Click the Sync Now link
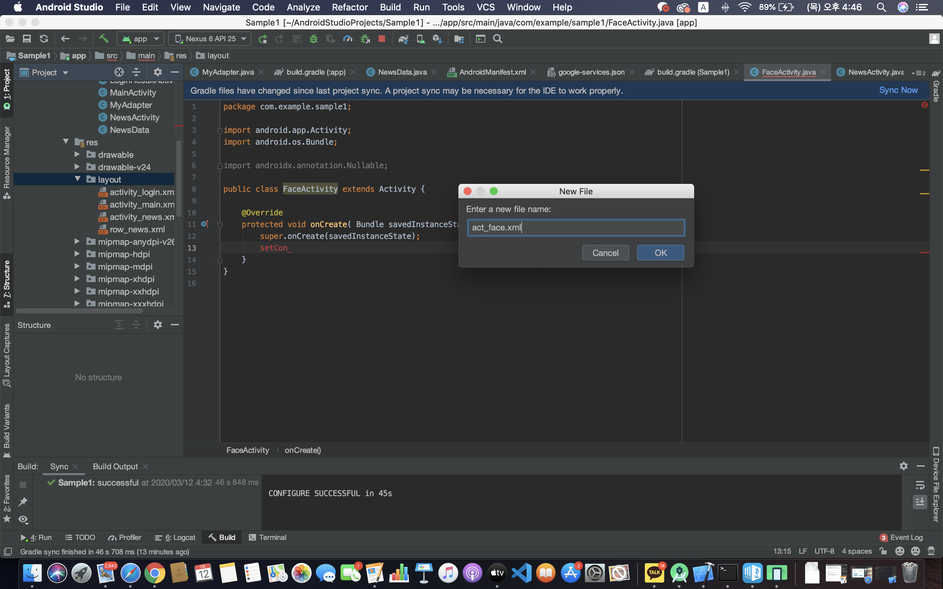 (898, 90)
